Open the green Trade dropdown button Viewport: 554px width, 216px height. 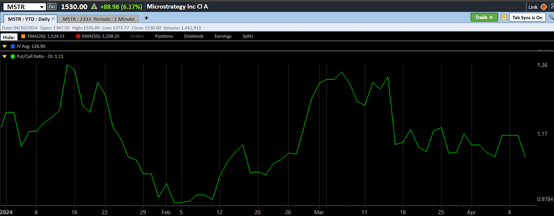point(484,17)
